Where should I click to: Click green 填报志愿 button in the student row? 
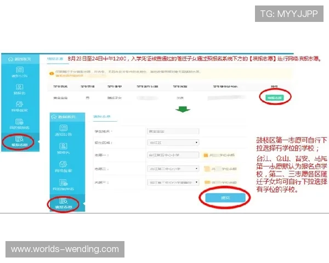point(275,98)
